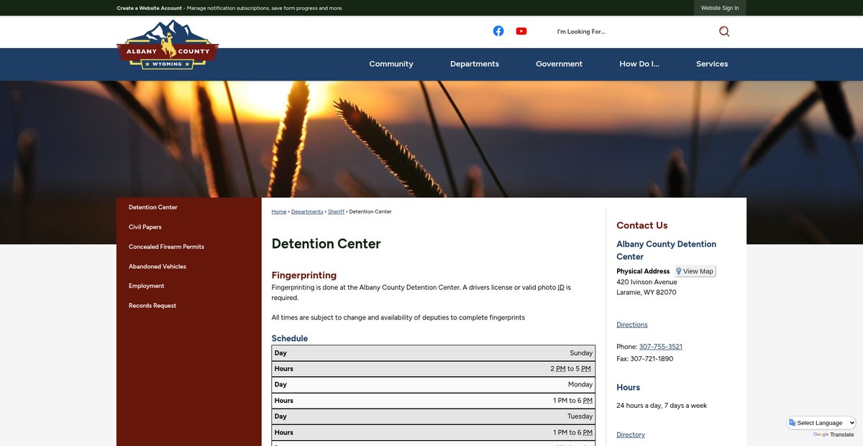The width and height of the screenshot is (863, 446).
Task: Open the Directions link
Action: coord(632,324)
